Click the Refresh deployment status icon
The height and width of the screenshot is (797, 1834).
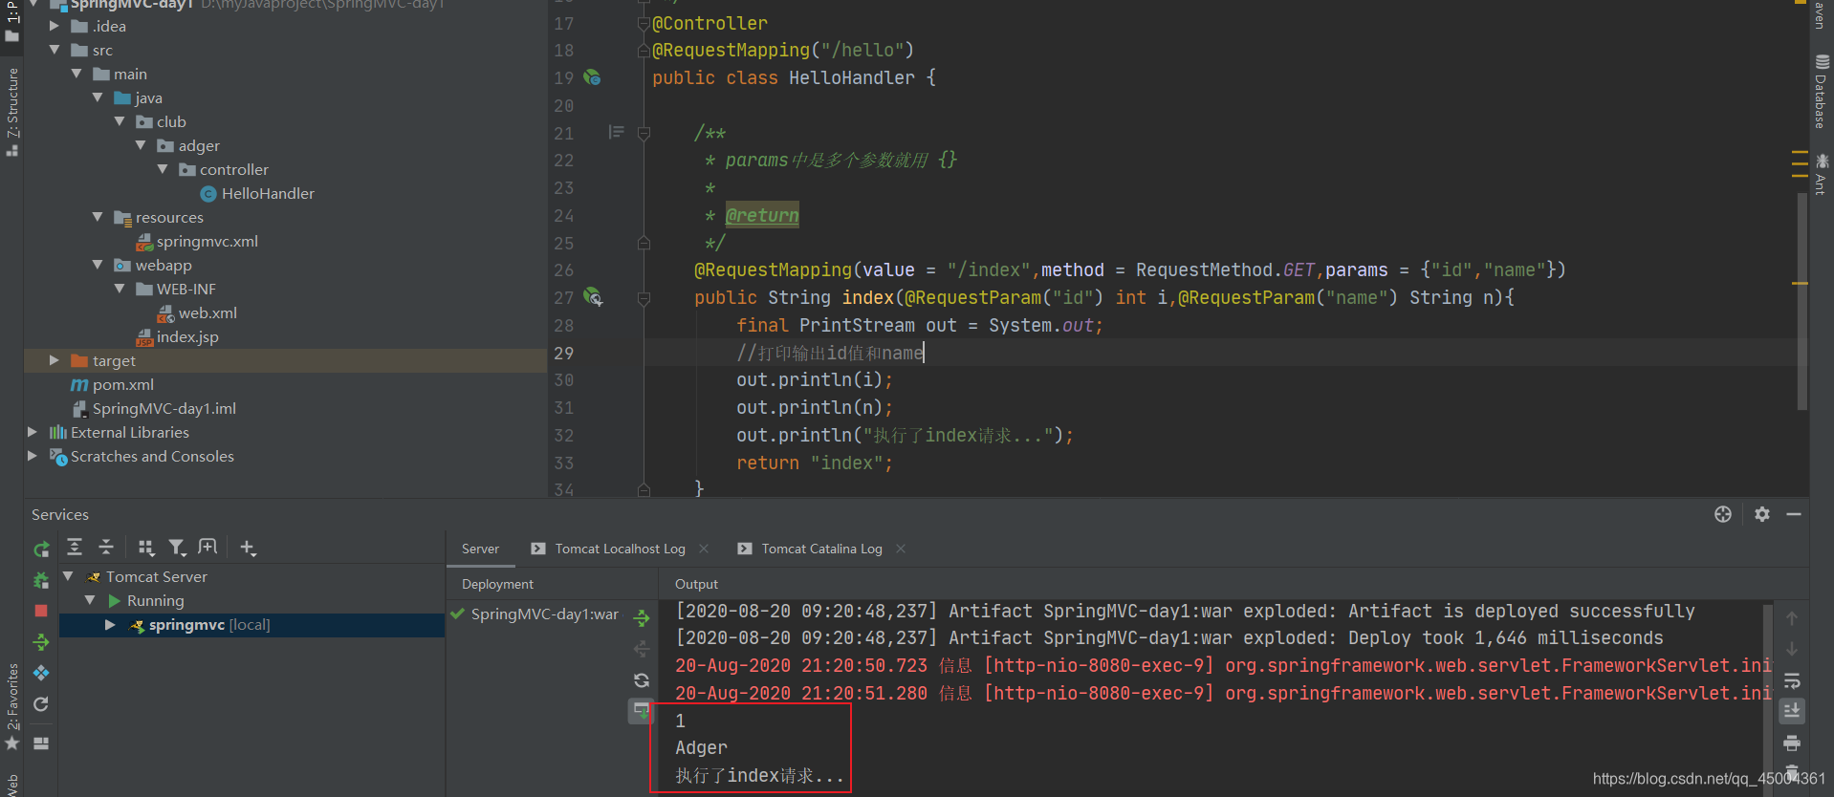point(642,680)
